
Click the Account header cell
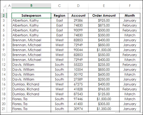coord(78,16)
